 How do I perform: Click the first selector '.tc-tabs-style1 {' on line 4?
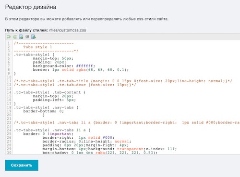point(34,55)
